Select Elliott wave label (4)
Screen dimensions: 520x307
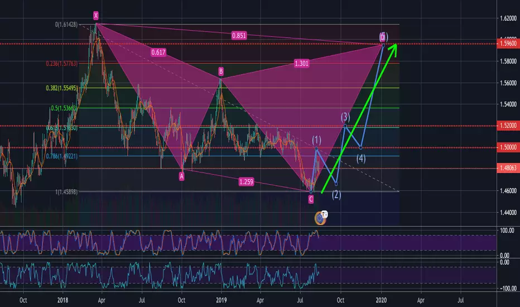click(x=361, y=159)
